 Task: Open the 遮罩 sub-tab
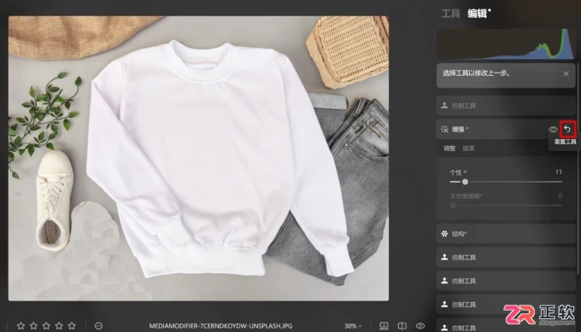tap(468, 149)
